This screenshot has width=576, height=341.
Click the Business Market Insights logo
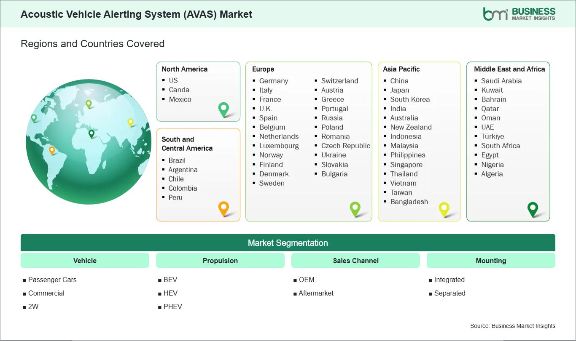pos(519,13)
